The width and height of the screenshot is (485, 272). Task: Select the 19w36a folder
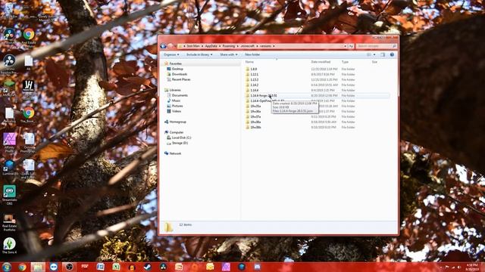pyautogui.click(x=255, y=111)
